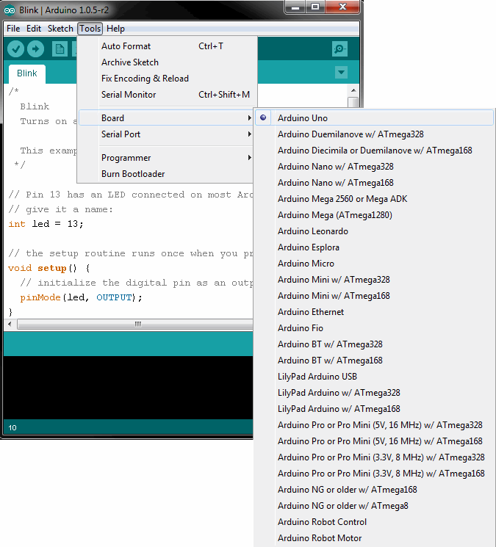Open the Serial Monitor magnifier icon
Screen dimensions: 496x547
339,49
